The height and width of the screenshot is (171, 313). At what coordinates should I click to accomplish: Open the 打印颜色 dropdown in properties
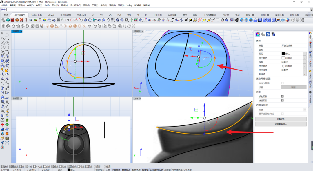304,66
